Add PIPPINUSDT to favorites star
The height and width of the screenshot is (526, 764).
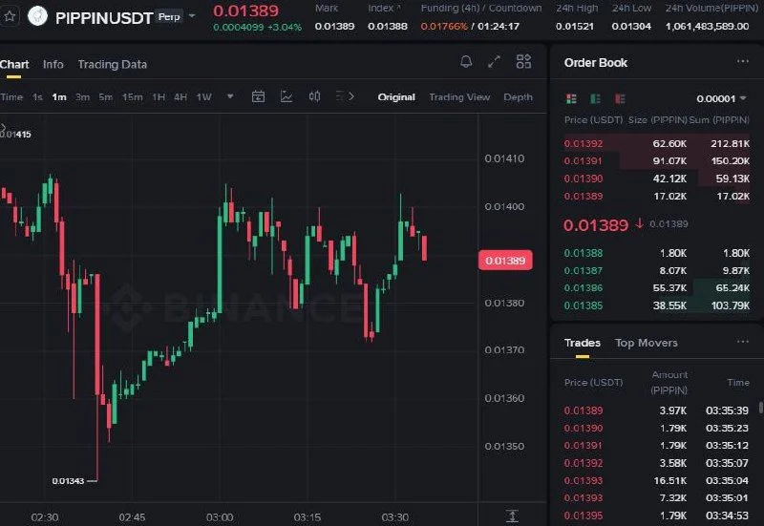click(10, 16)
